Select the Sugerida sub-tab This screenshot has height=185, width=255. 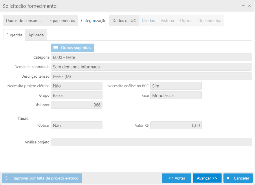click(14, 35)
